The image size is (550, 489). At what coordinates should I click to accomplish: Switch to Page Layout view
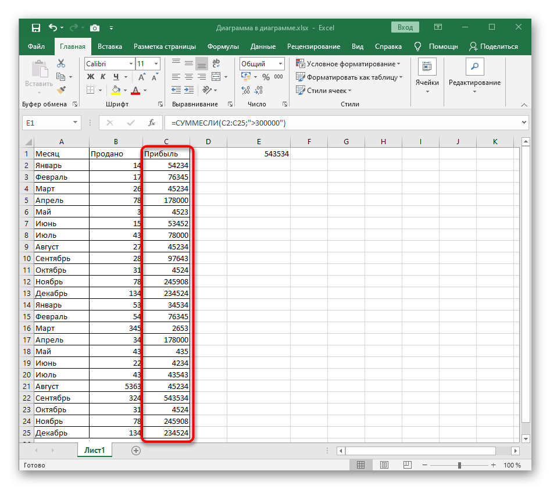(x=384, y=465)
